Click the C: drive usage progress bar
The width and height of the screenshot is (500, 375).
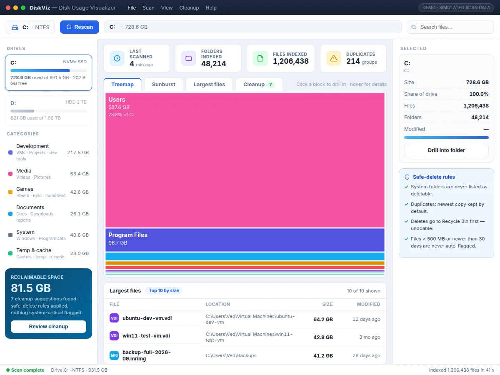(48, 71)
